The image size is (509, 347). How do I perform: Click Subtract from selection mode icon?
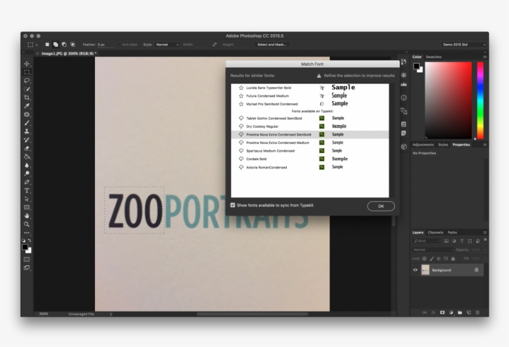64,45
